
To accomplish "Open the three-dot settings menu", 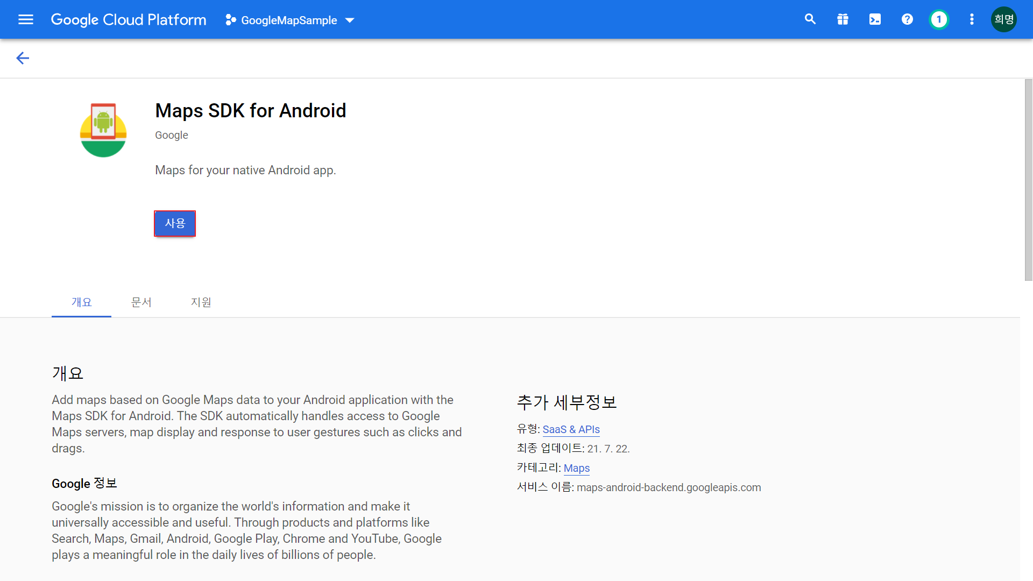I will coord(972,20).
